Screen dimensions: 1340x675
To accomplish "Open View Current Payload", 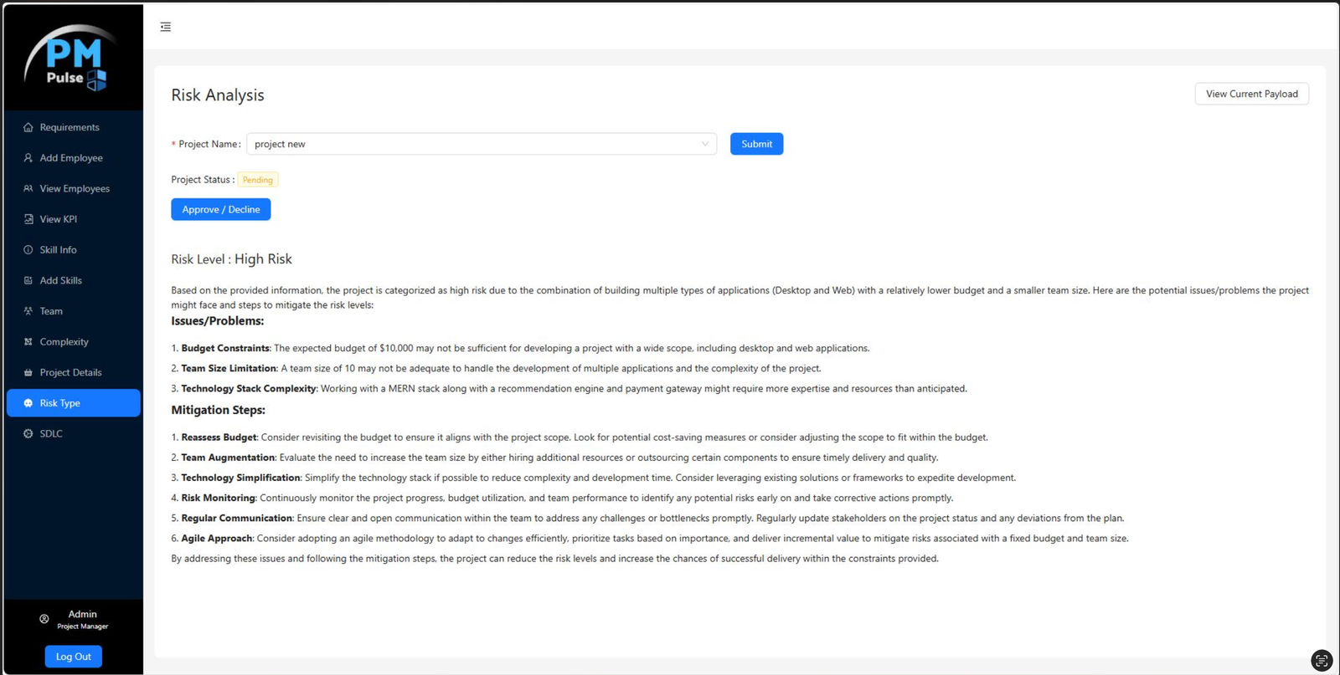I will [x=1251, y=95].
